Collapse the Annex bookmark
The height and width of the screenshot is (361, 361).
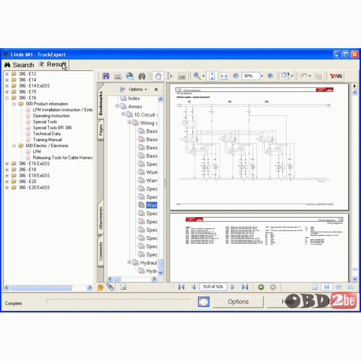pos(118,106)
